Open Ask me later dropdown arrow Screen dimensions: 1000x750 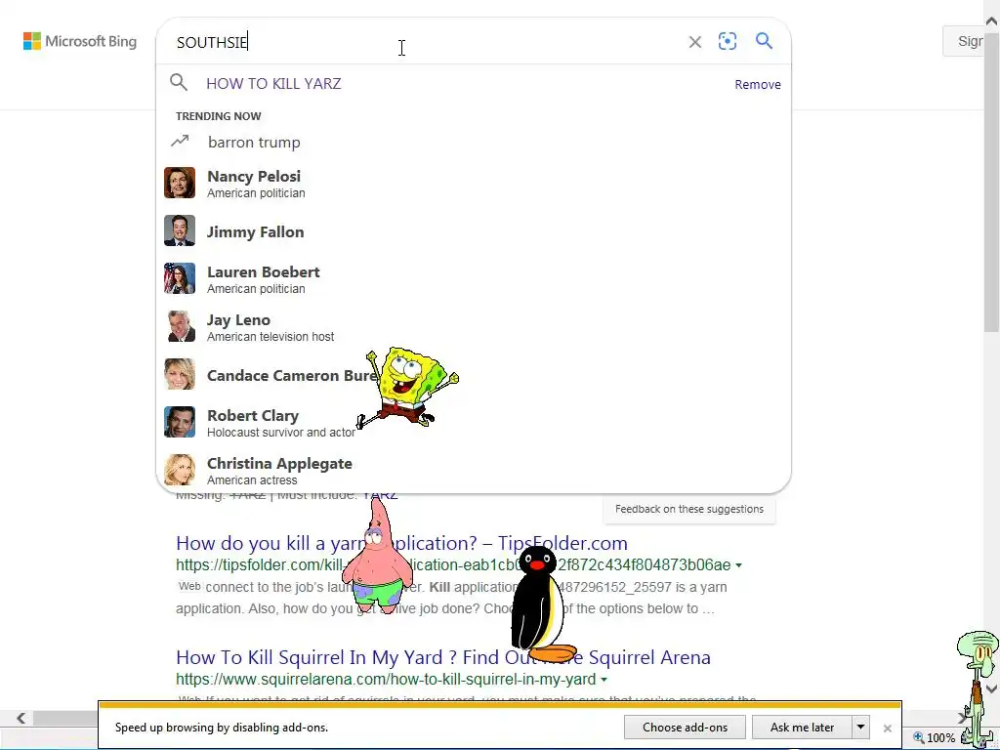(x=860, y=727)
